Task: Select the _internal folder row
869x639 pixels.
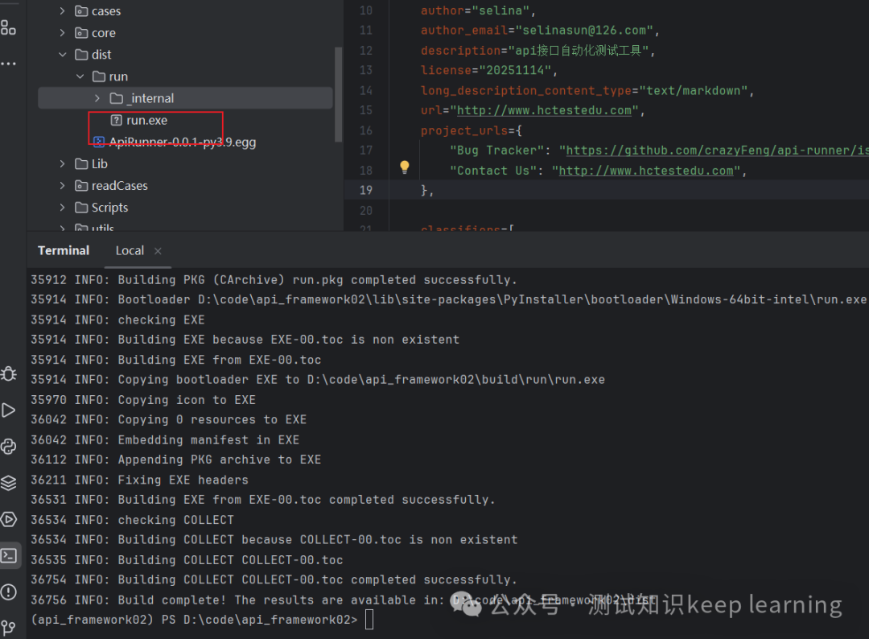Action: click(185, 98)
